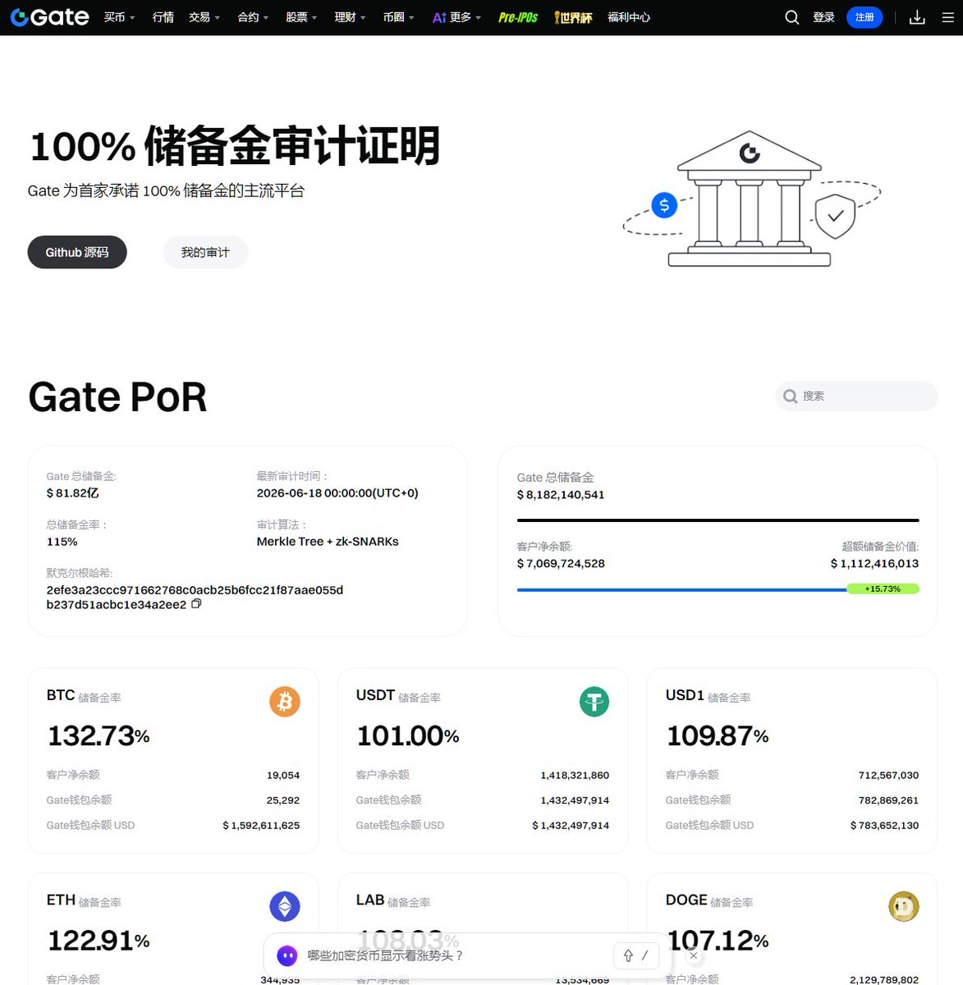Open the 行情 menu item
This screenshot has height=985, width=963.
tap(163, 17)
